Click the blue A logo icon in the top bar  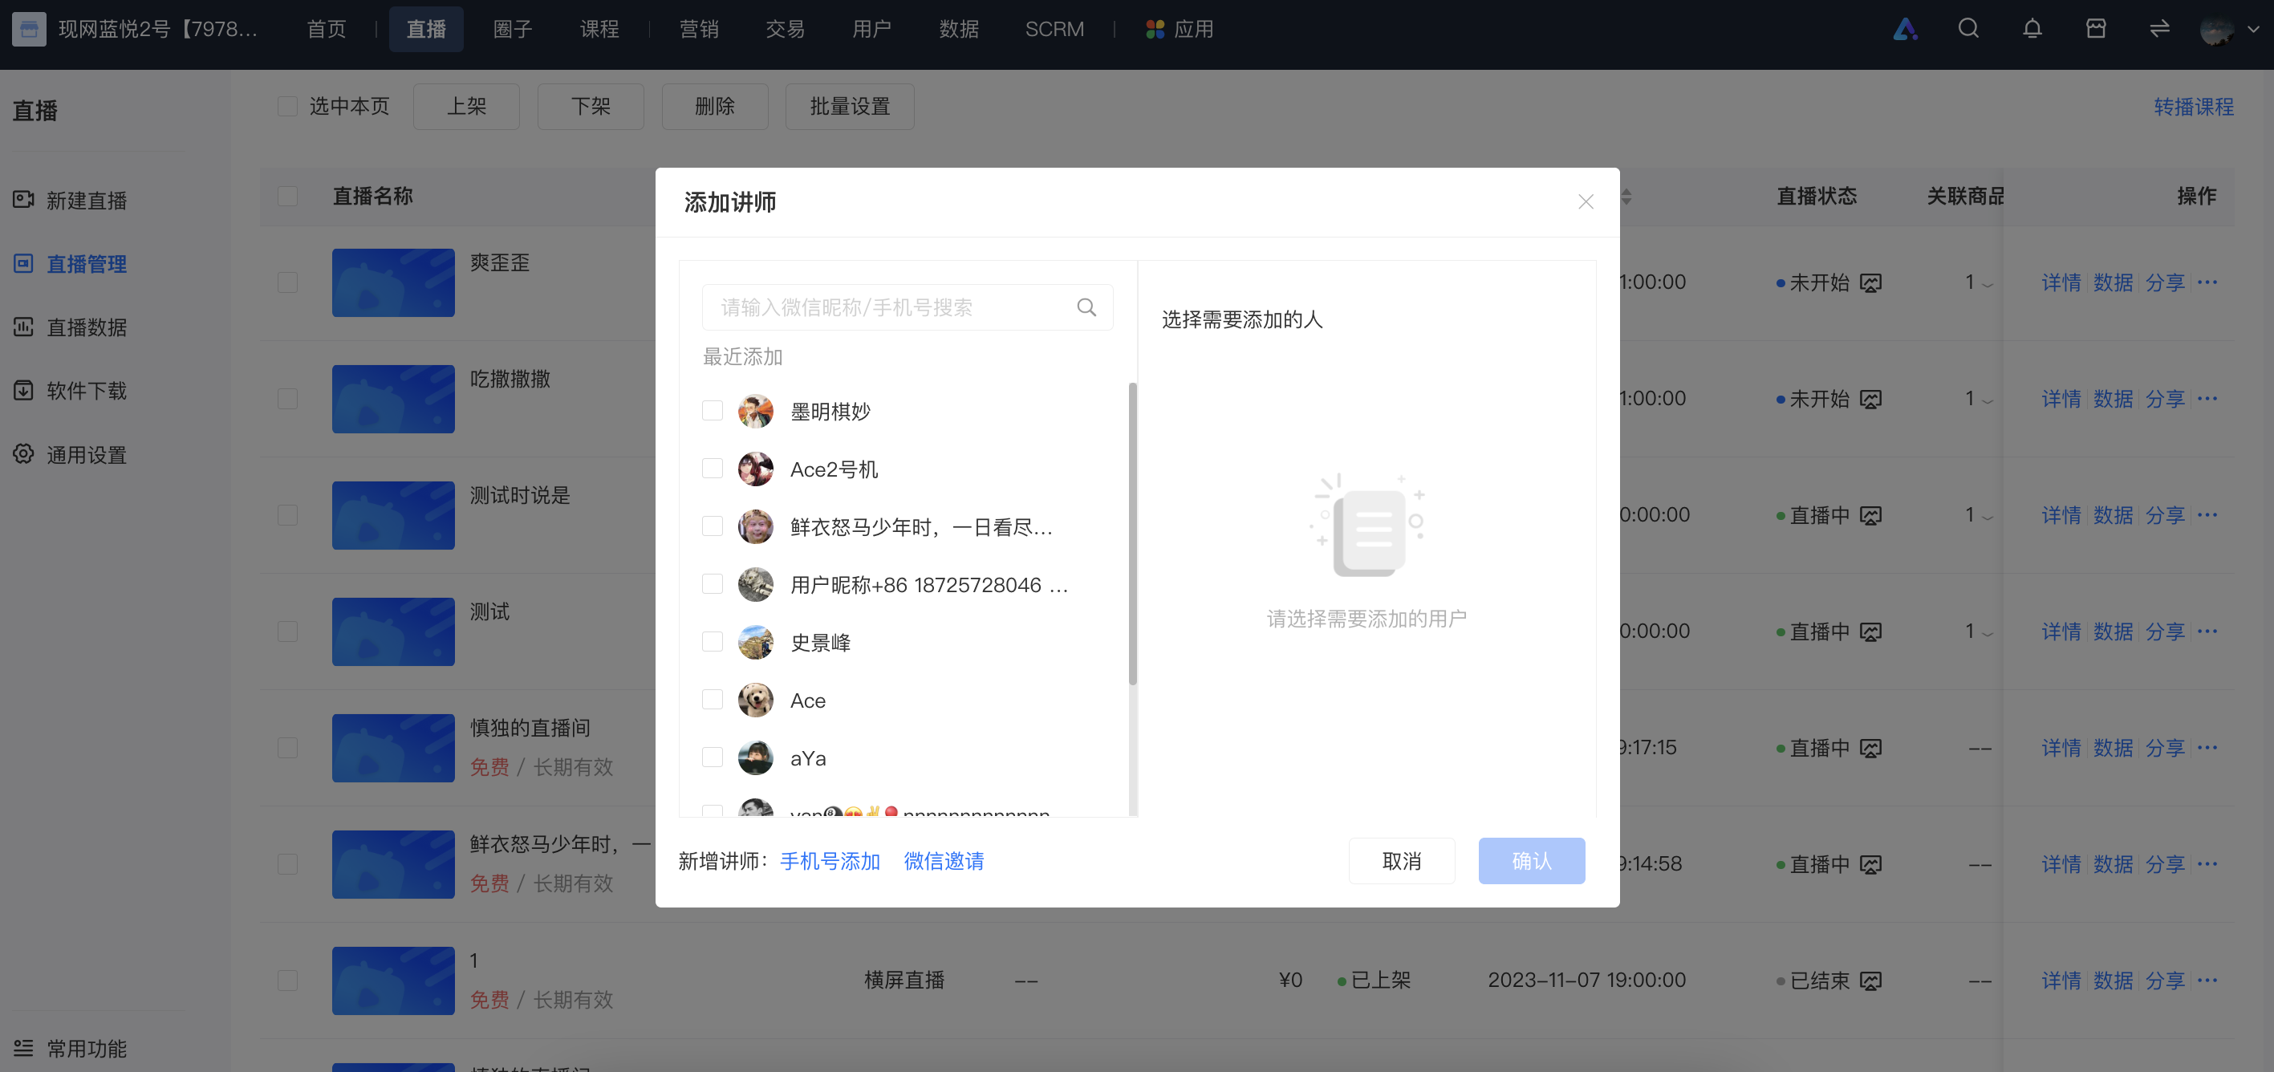[1905, 29]
